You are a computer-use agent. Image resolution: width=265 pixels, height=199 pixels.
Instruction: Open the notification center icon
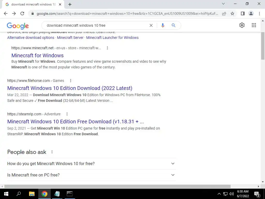(257, 194)
